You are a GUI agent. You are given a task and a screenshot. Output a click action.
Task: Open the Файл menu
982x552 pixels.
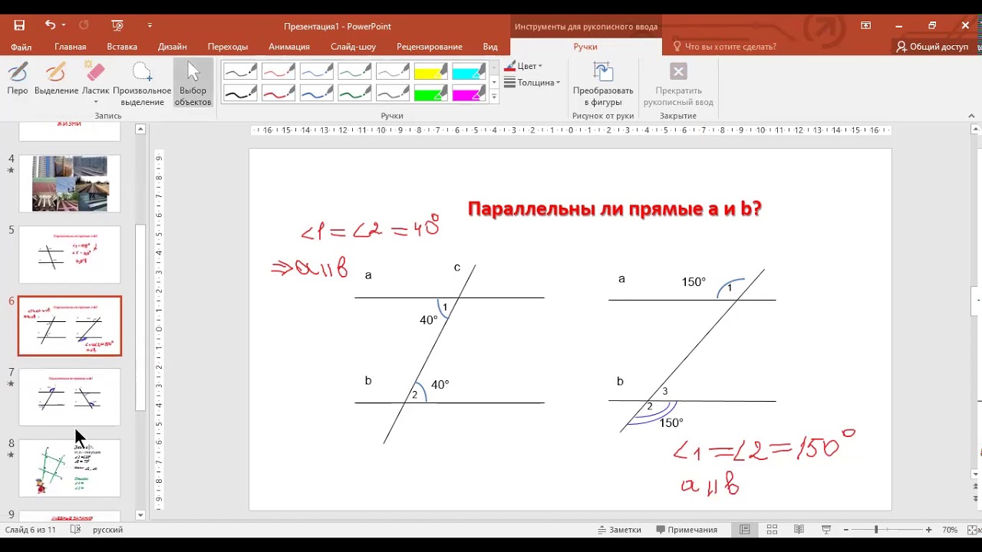[x=21, y=47]
